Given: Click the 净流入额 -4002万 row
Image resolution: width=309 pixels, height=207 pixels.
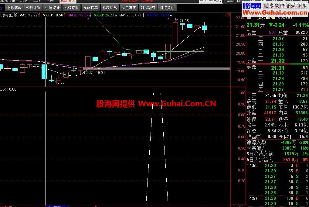Looking at the screenshot, I should tap(277, 143).
